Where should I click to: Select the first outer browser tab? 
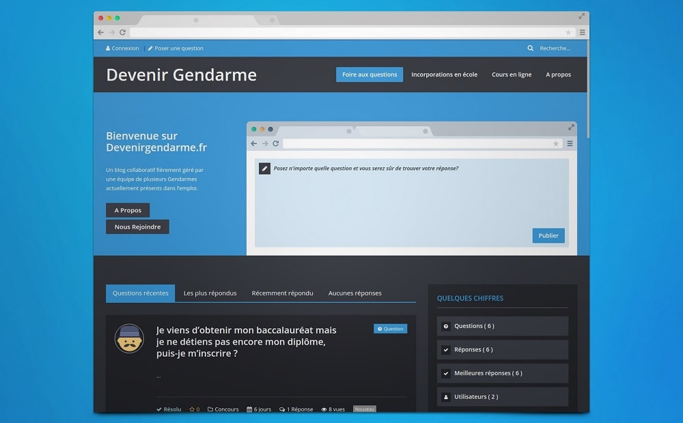[x=198, y=20]
